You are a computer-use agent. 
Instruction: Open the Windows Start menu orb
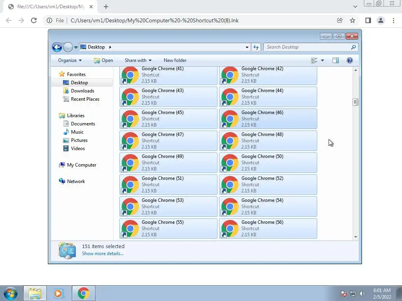(11, 293)
